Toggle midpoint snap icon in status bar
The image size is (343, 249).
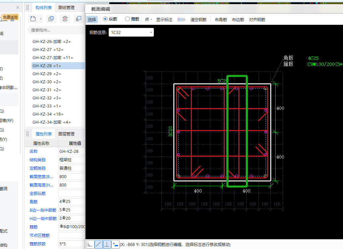pos(99,244)
